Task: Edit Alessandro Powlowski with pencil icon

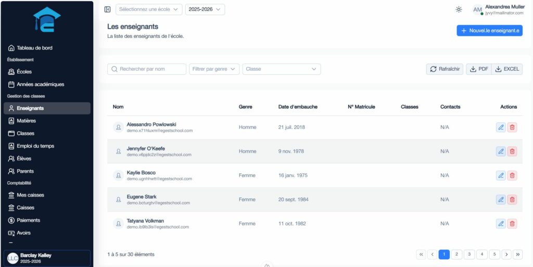Action: pyautogui.click(x=501, y=128)
